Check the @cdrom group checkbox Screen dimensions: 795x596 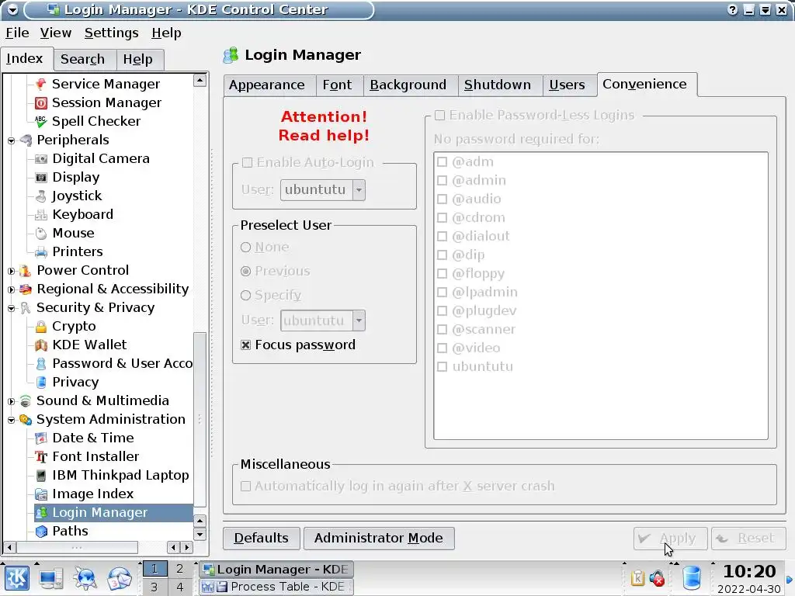(x=442, y=218)
